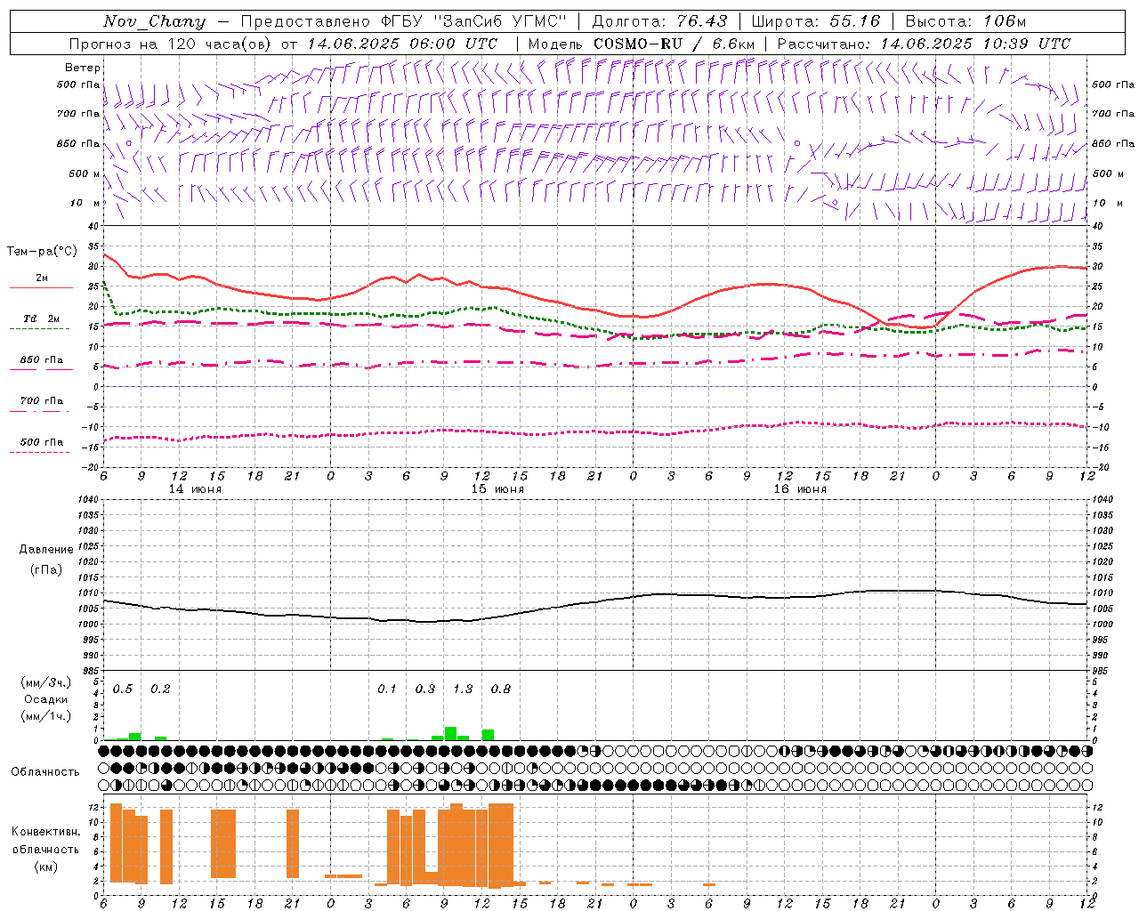Screen dimensions: 1139x911
Task: Click the '14 июня' date label
Action: point(195,489)
